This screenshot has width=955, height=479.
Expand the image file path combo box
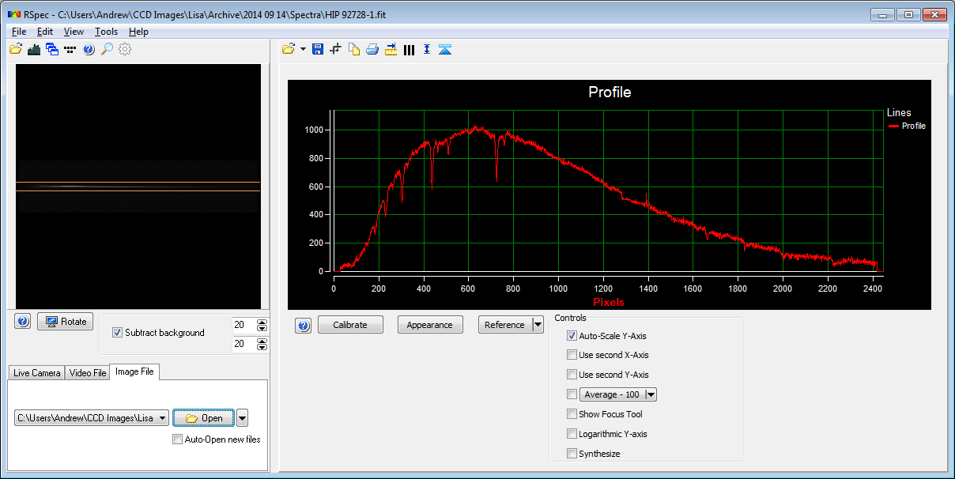point(163,418)
